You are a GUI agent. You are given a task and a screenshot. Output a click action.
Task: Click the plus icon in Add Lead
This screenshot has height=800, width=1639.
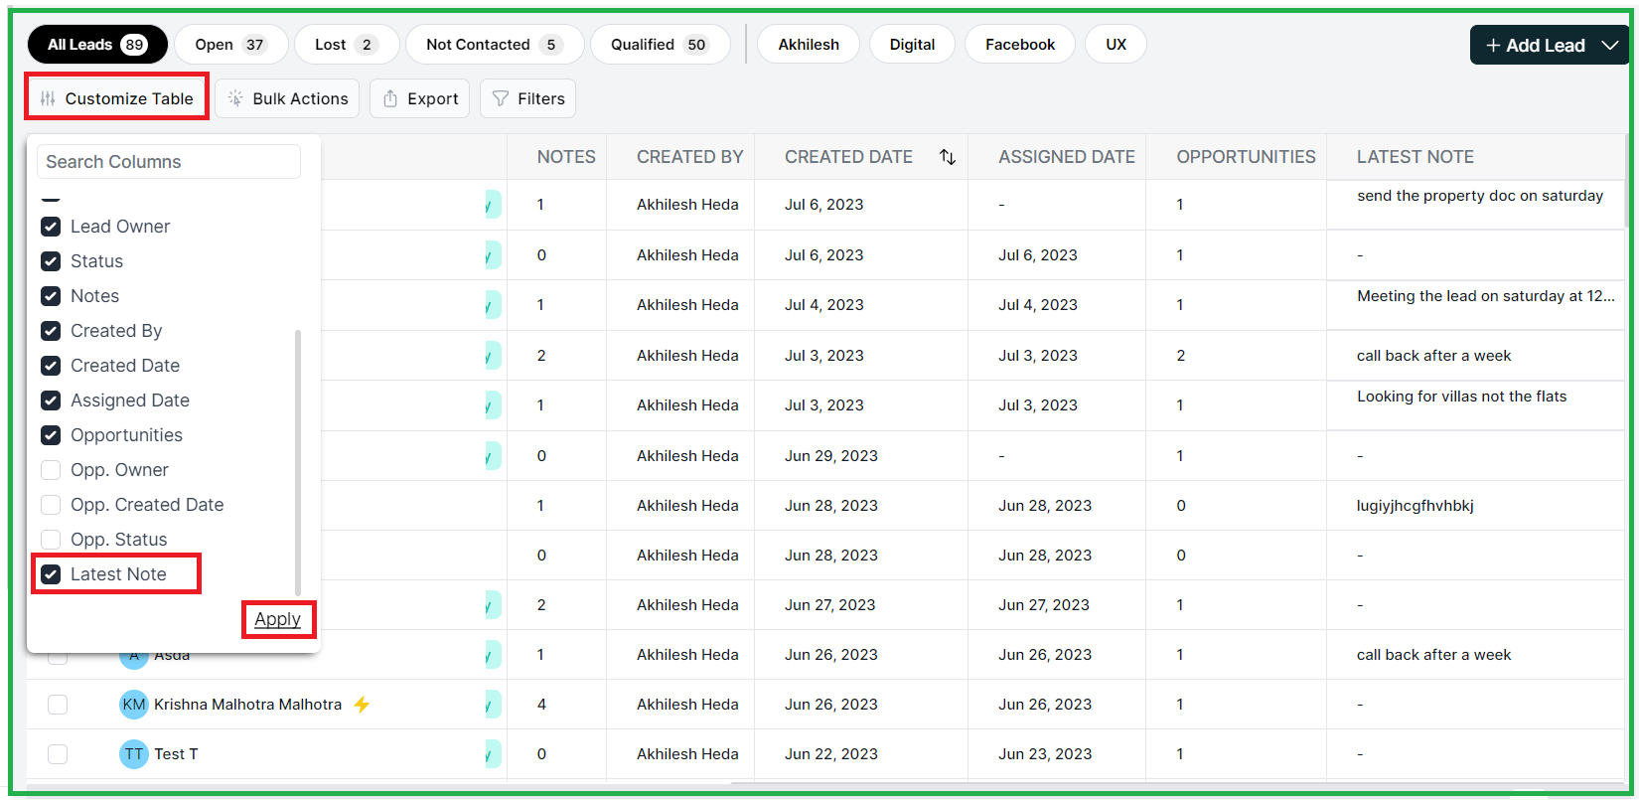pyautogui.click(x=1493, y=46)
